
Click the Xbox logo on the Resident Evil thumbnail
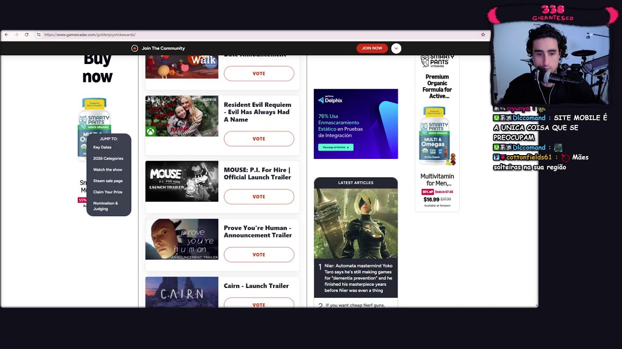(151, 131)
